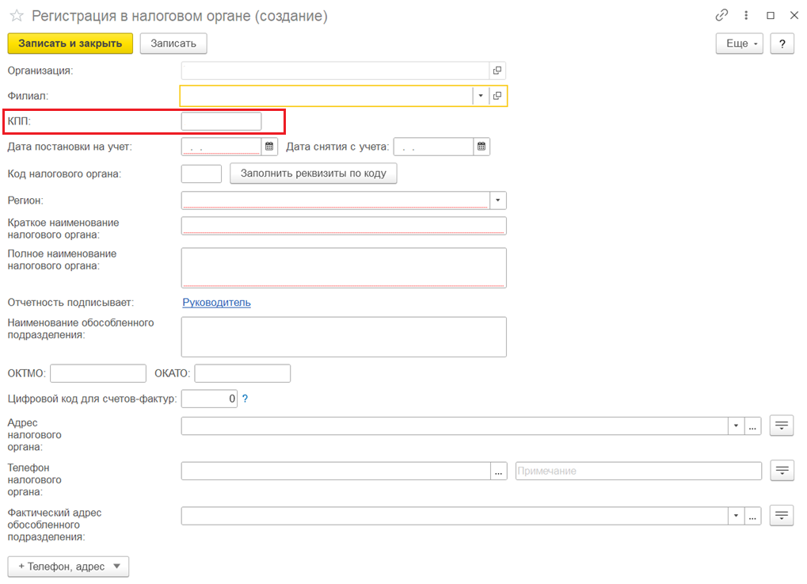Close the registration form window
The image size is (807, 584).
(794, 15)
